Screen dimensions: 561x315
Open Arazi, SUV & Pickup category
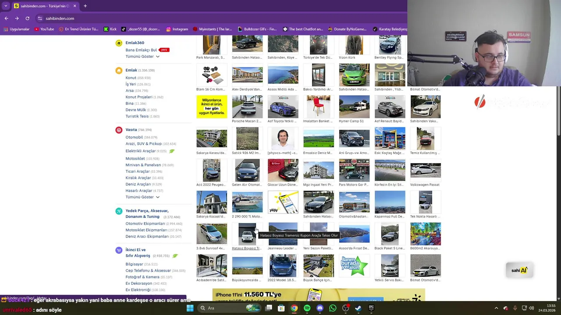[x=143, y=143]
